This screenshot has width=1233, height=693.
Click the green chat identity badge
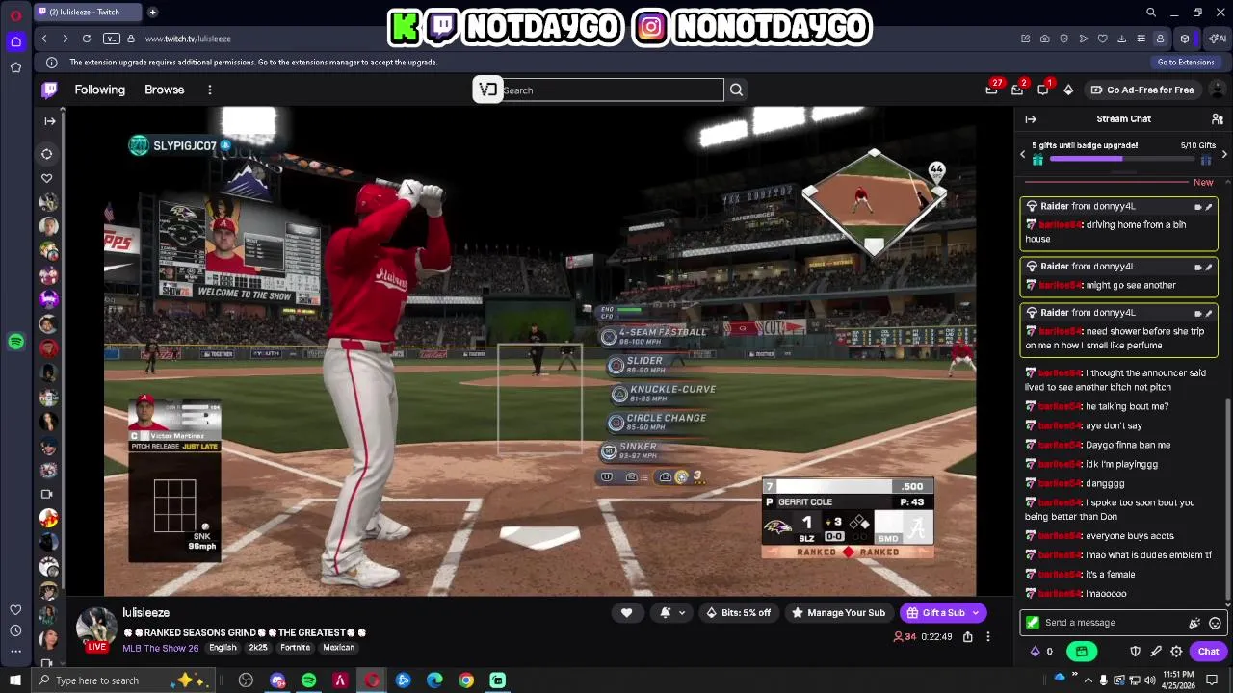click(1033, 623)
